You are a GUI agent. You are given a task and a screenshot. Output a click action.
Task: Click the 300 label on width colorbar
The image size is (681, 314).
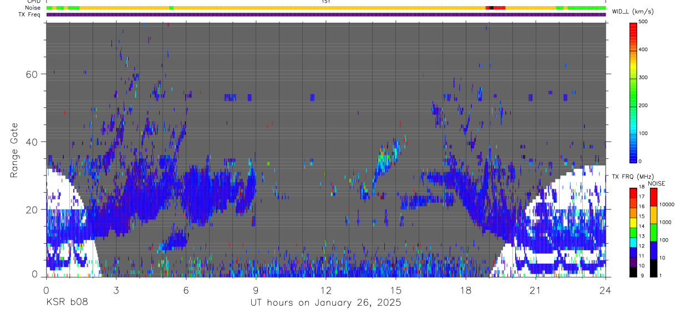643,78
